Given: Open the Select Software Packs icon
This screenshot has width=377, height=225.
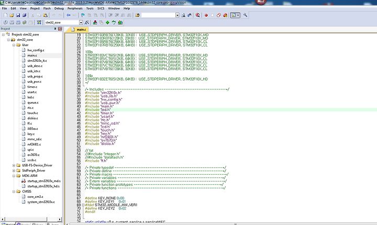Looking at the screenshot, I should pyautogui.click(x=114, y=22).
